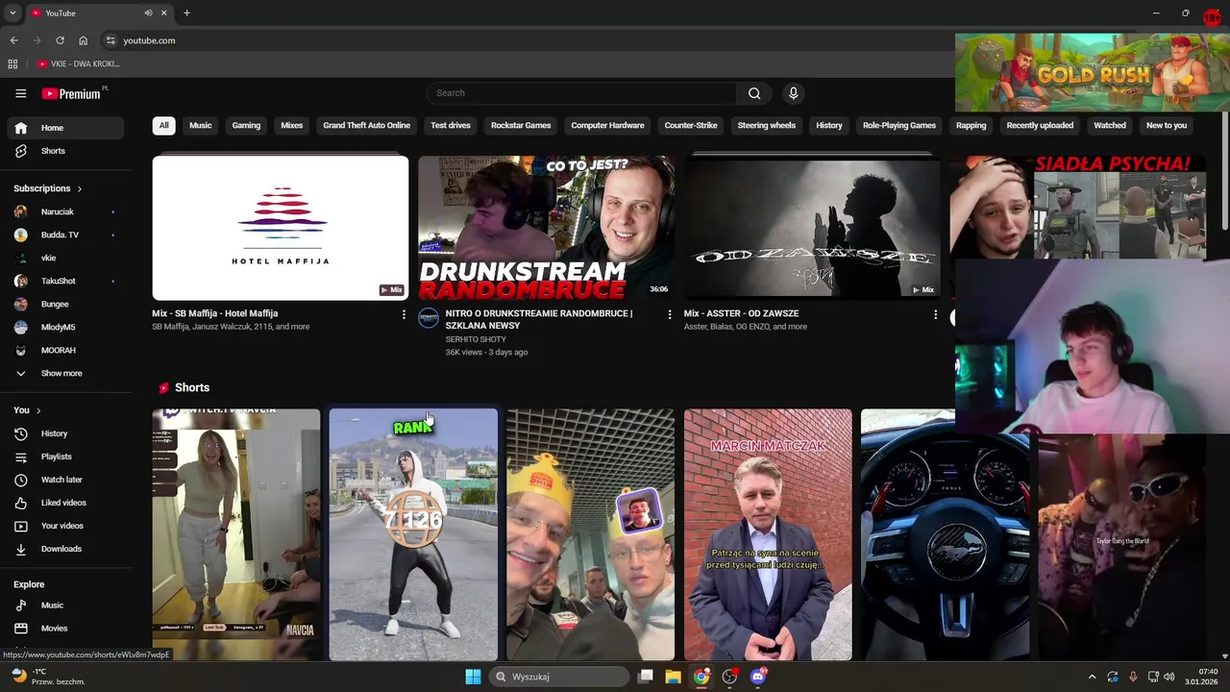Select the Gaming filter chip
The height and width of the screenshot is (692, 1230).
pos(246,125)
